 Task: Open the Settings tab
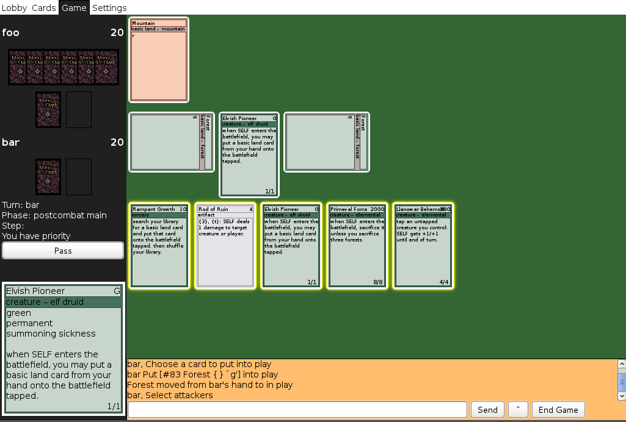[109, 8]
